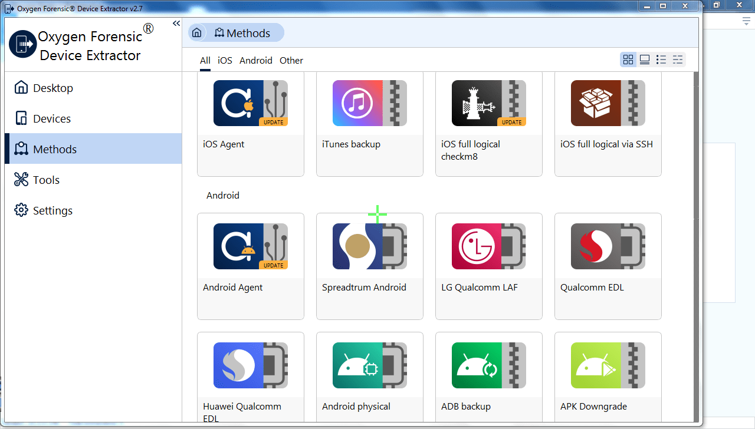This screenshot has width=755, height=429.
Task: Click the Android Agent label text
Action: (x=232, y=288)
